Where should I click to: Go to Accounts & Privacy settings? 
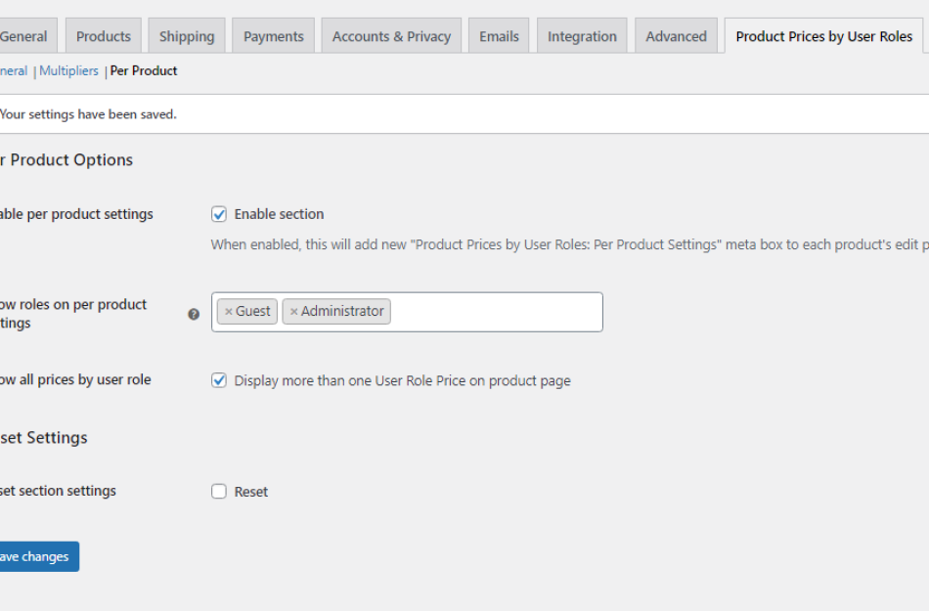pos(391,35)
